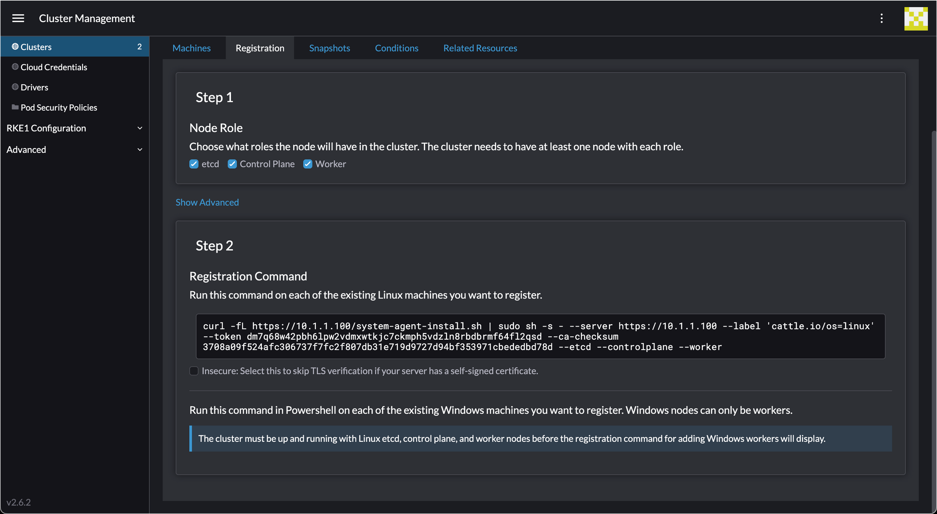Enable the Insecure TLS skip checkbox
Viewport: 937px width, 514px height.
point(194,371)
